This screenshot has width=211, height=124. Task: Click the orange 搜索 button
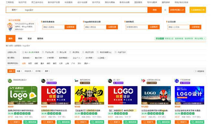click(155, 10)
